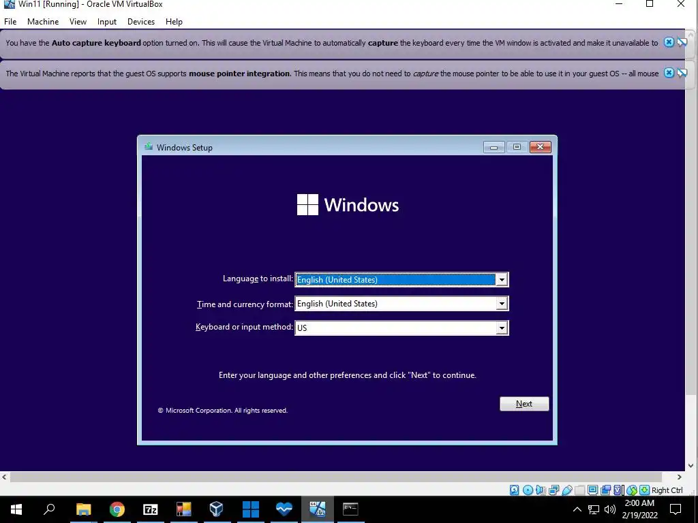Click the network adapter indicator in status bar
698x523 pixels.
click(553, 490)
